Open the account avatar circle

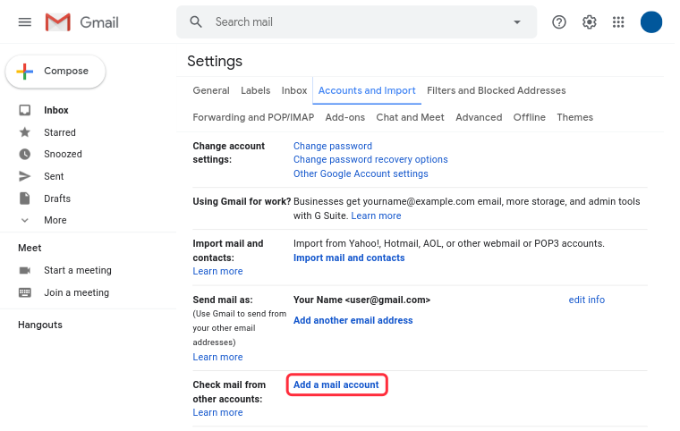[x=651, y=22]
